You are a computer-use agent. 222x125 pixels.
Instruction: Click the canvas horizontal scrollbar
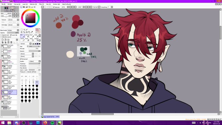click(103, 114)
